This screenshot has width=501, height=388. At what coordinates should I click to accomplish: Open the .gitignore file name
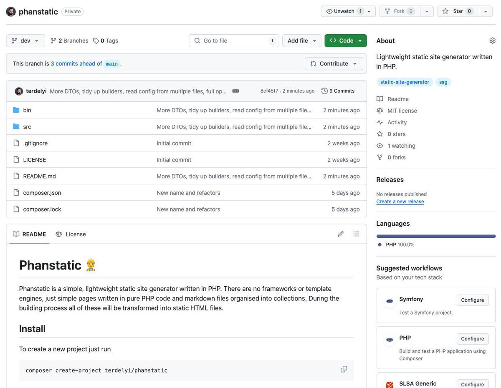(35, 143)
